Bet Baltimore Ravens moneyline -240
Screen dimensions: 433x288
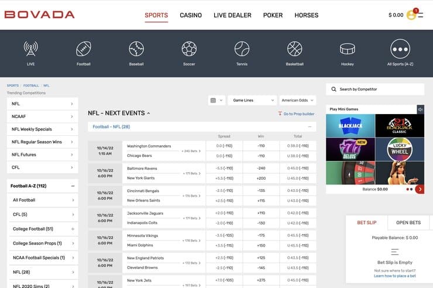[261, 168]
